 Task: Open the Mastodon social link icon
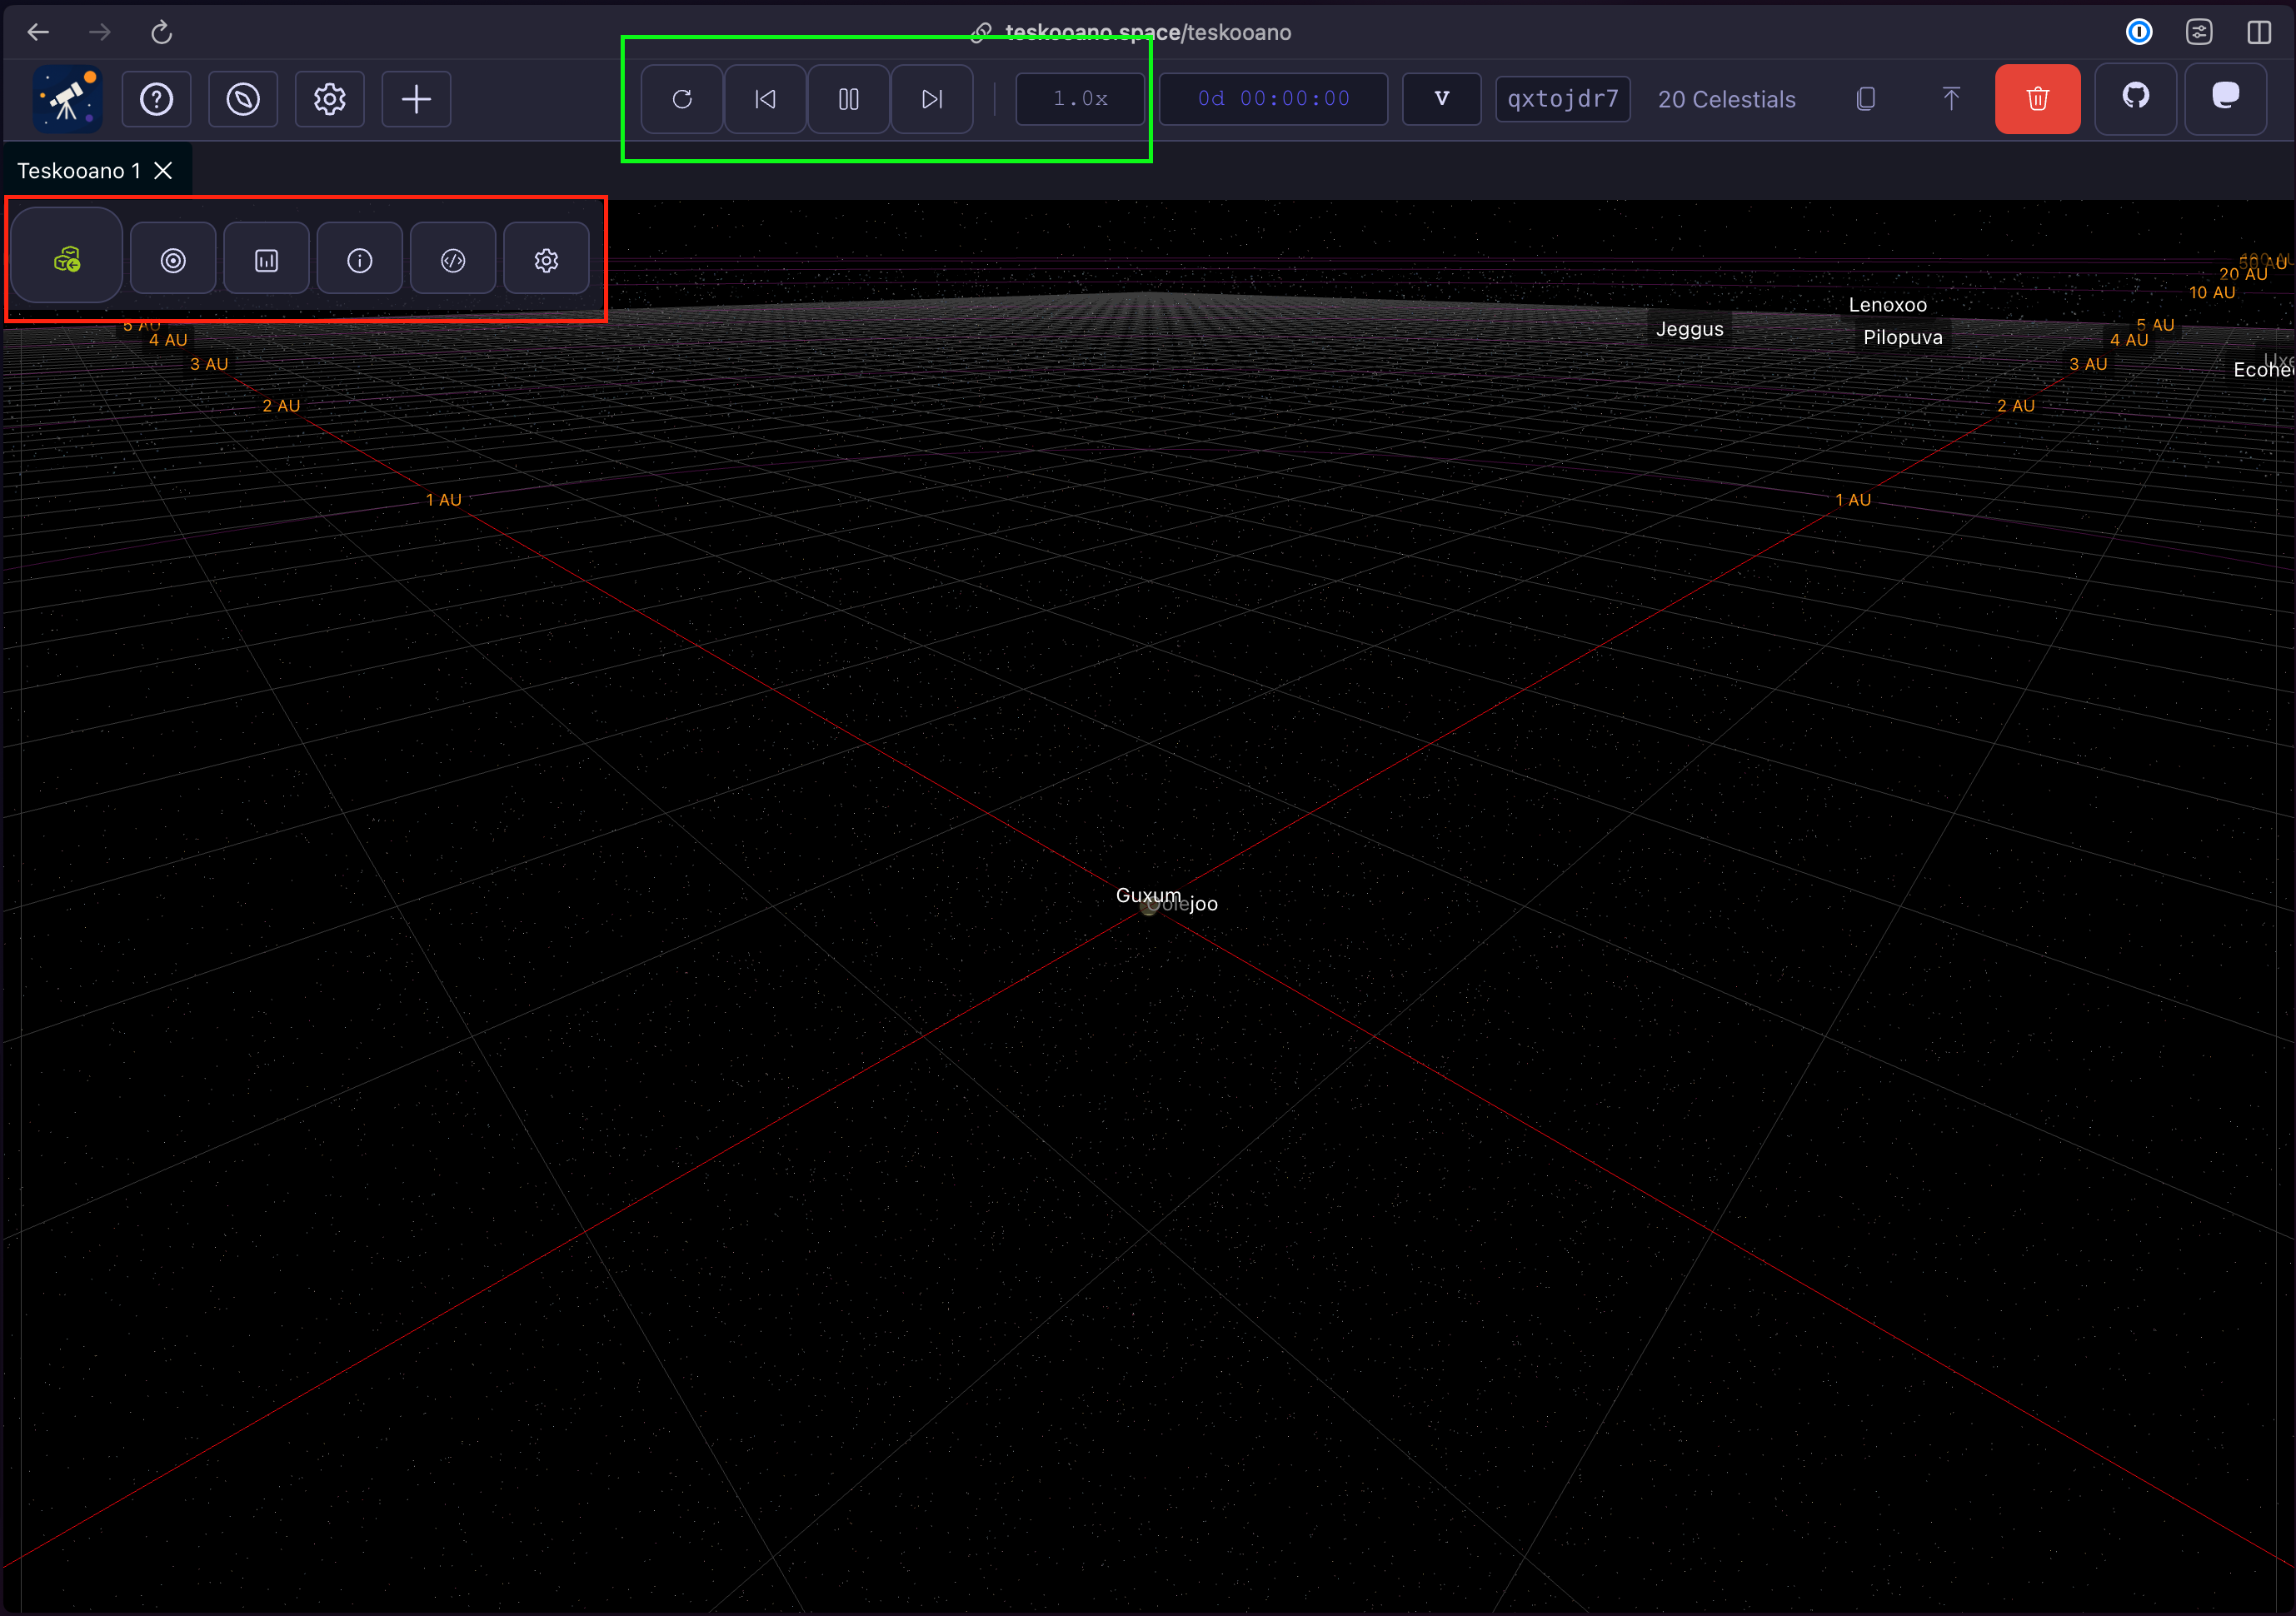[x=2225, y=99]
